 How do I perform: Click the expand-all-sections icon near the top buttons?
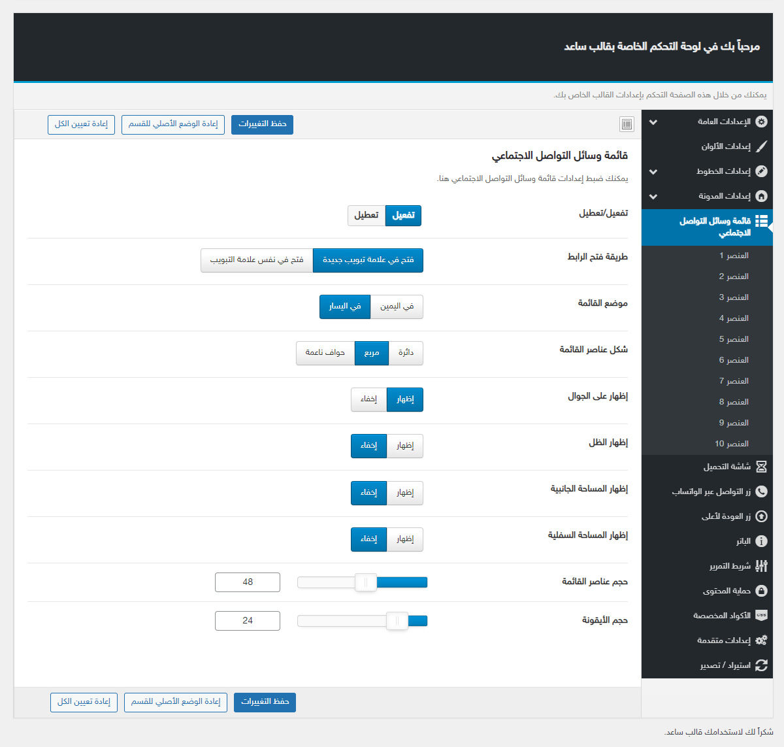click(627, 124)
